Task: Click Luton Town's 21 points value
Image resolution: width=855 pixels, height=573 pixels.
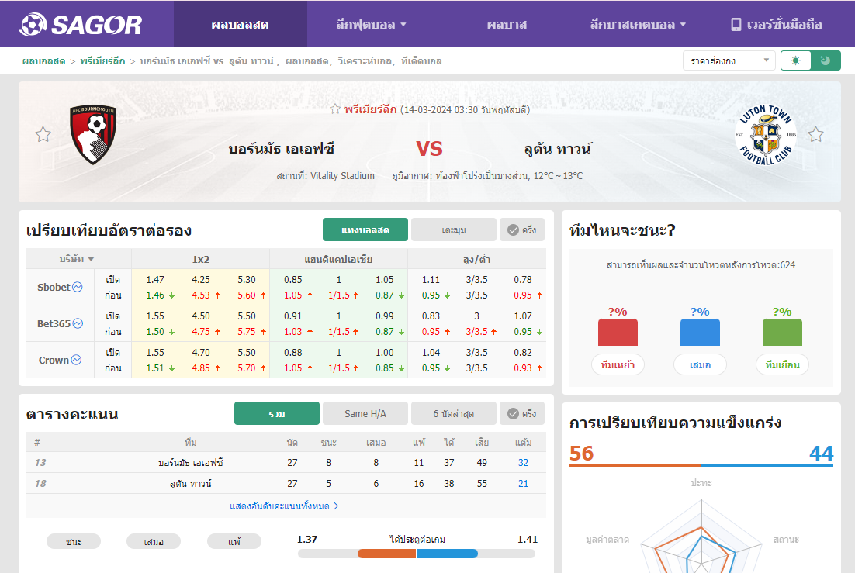Action: point(523,483)
